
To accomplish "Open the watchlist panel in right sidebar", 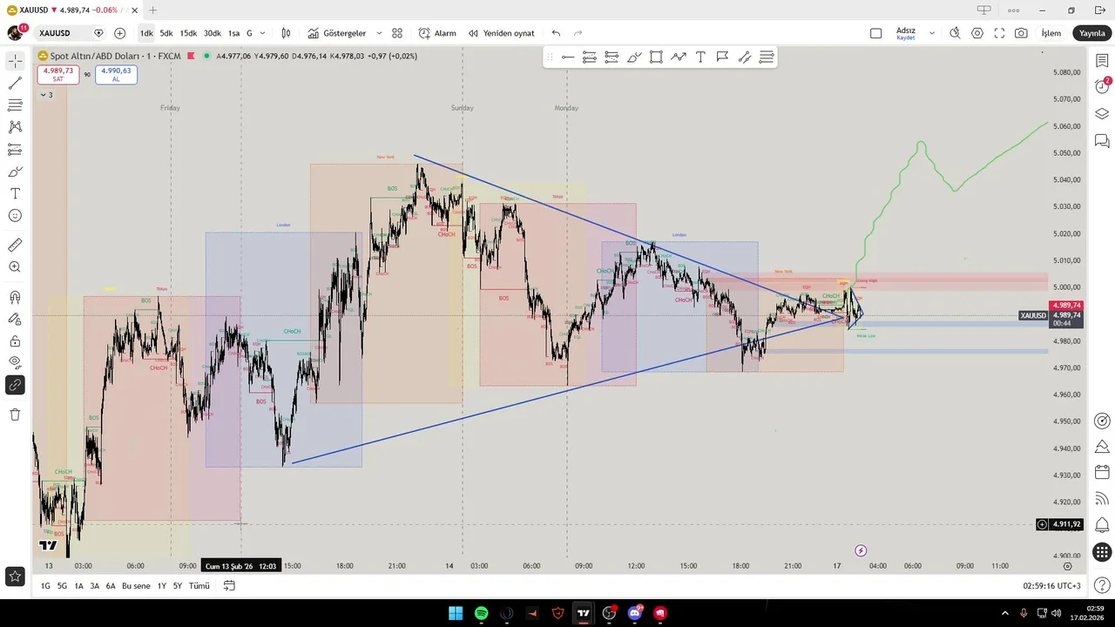I will pyautogui.click(x=1102, y=61).
